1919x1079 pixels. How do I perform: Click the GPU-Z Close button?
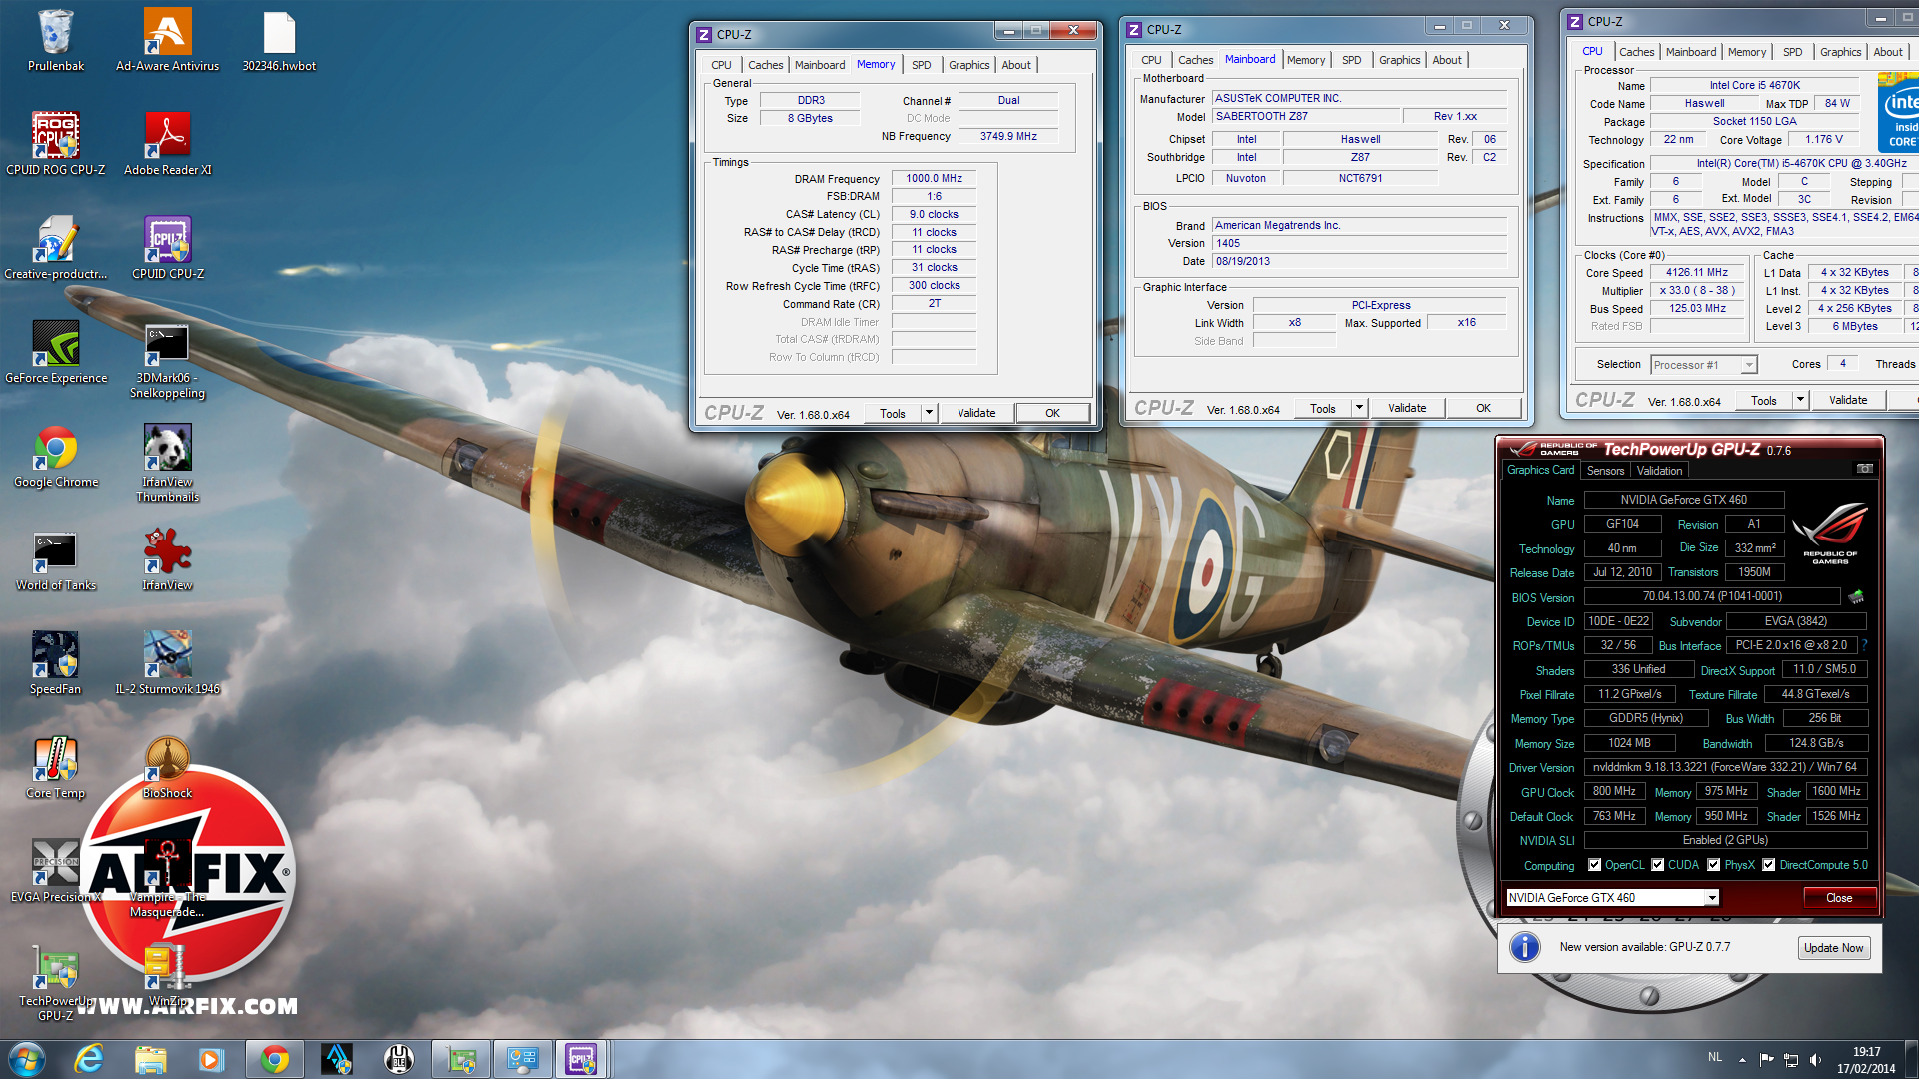[x=1839, y=898]
